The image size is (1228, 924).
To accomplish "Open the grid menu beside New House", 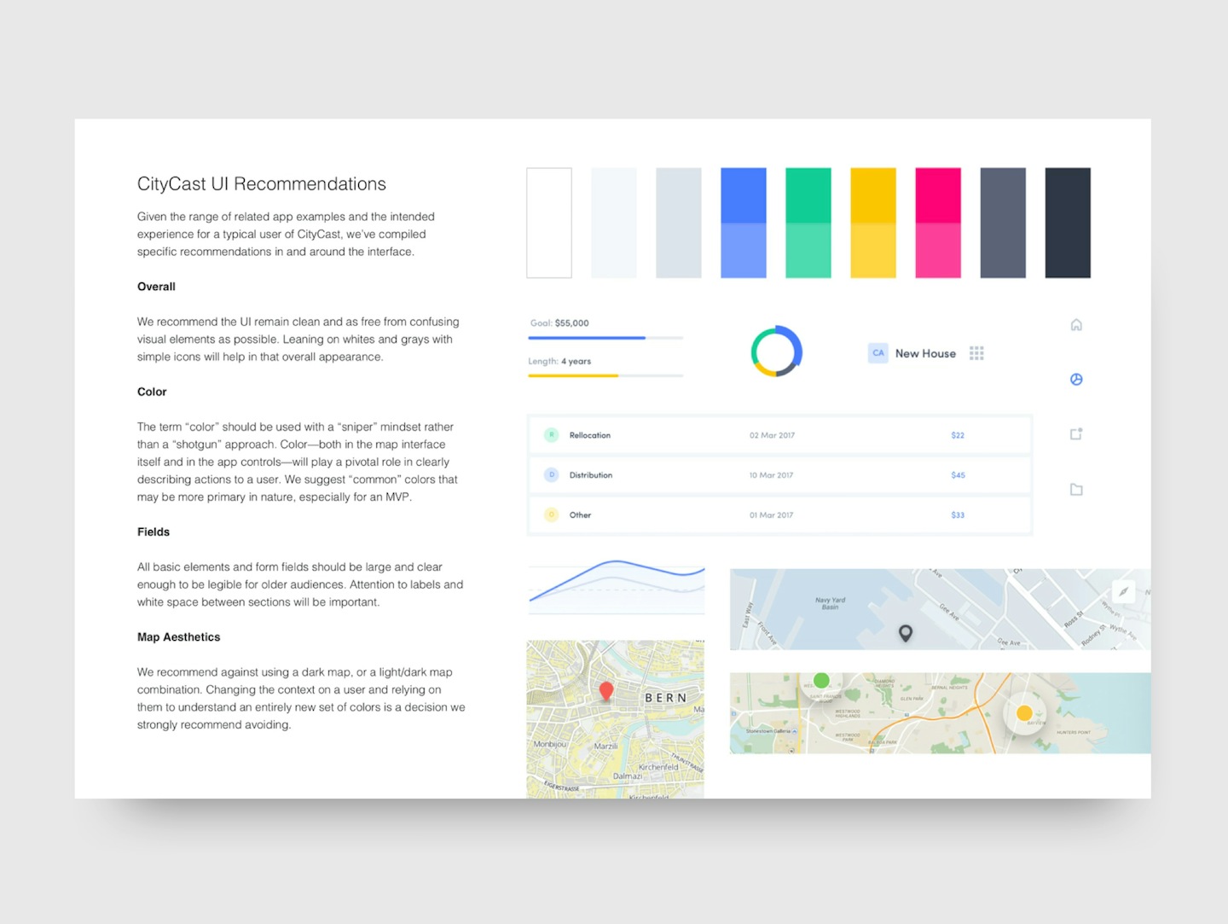I will [976, 353].
